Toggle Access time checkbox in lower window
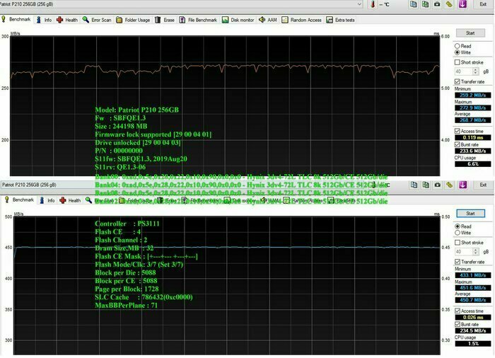Viewport: 495px width, 358px height. 457,311
